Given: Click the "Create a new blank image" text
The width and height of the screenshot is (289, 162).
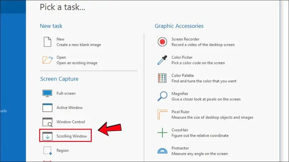Looking at the screenshot, I should pyautogui.click(x=79, y=45).
